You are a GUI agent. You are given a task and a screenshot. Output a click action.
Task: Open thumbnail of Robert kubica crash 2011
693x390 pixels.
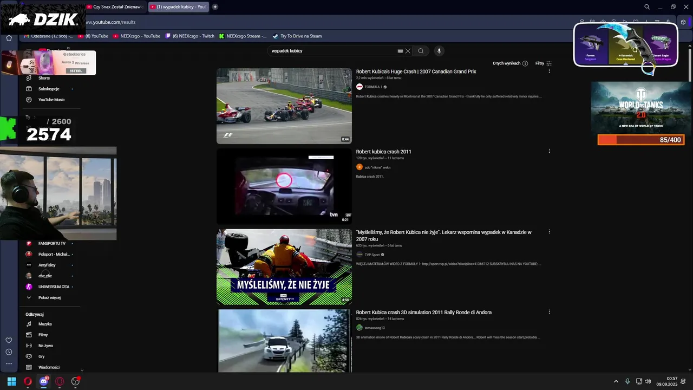[284, 186]
